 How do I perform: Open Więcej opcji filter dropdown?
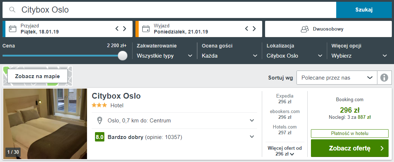[x=359, y=56]
